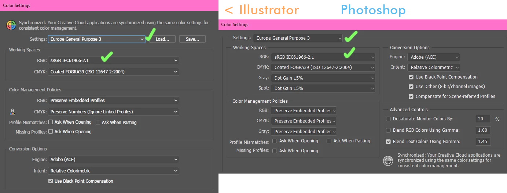Viewport: 507px width, 193px height.
Task: Open Photoshop CMYK working space dropdown
Action: [x=323, y=67]
